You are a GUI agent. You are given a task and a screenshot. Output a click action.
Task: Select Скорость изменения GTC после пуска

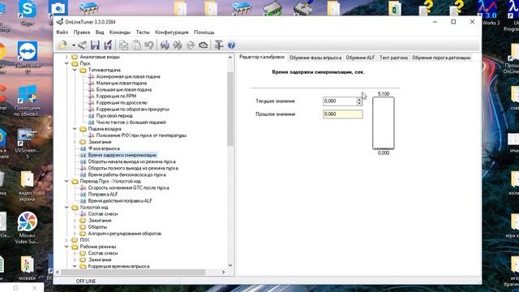[x=128, y=187]
